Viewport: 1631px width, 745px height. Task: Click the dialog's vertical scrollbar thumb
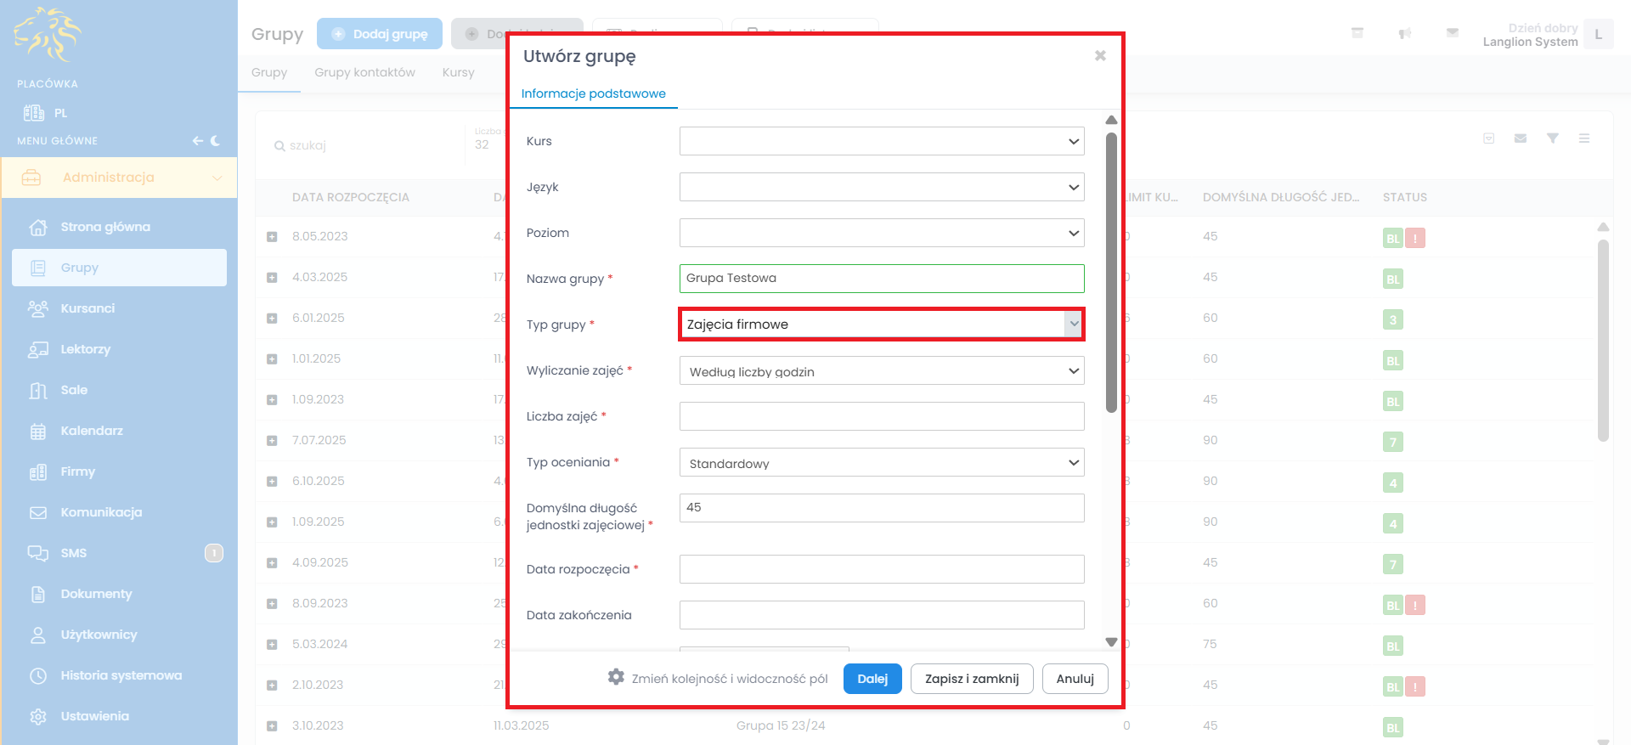(1111, 272)
